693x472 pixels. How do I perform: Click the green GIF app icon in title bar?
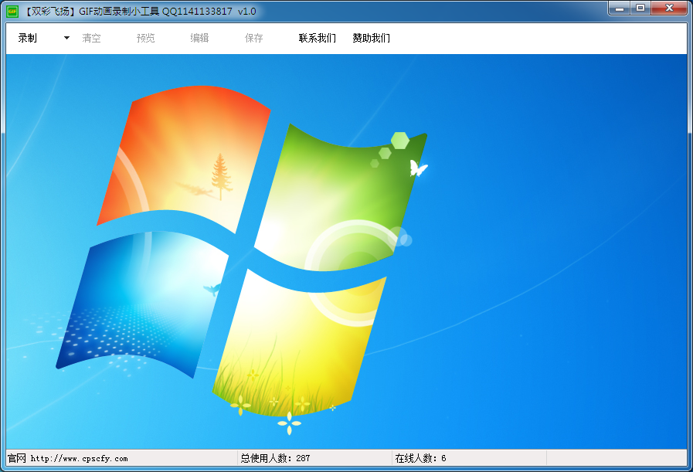click(x=12, y=11)
